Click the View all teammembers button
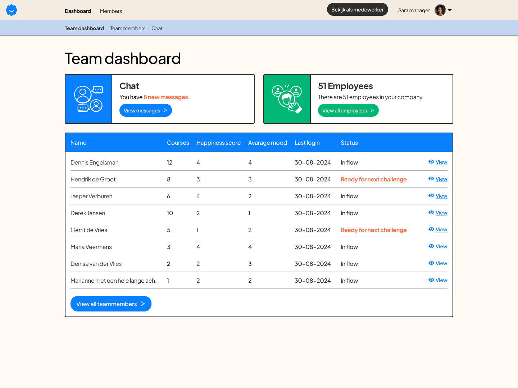Viewport: 518px width, 388px height. point(111,304)
